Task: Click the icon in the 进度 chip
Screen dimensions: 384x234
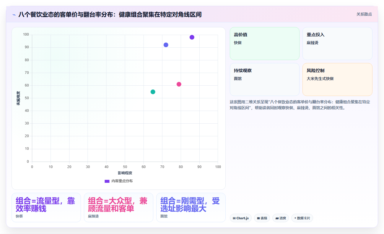Action: (277, 218)
